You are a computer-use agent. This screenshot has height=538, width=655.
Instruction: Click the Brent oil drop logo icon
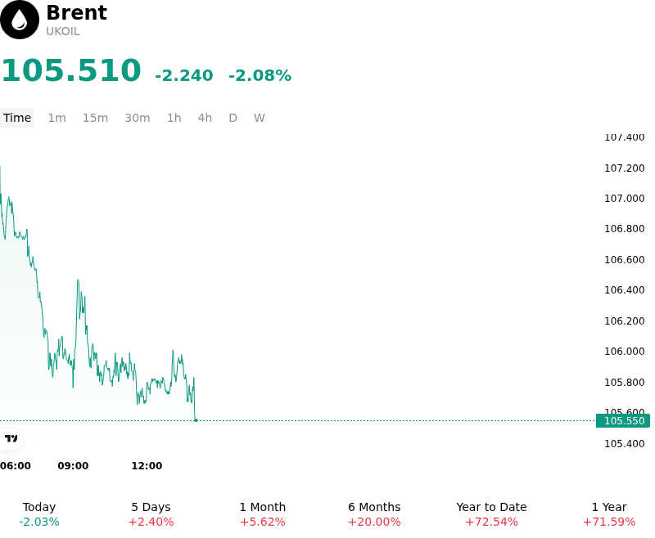click(19, 20)
